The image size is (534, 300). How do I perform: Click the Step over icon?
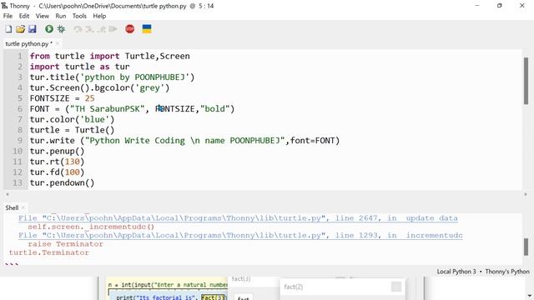point(78,29)
